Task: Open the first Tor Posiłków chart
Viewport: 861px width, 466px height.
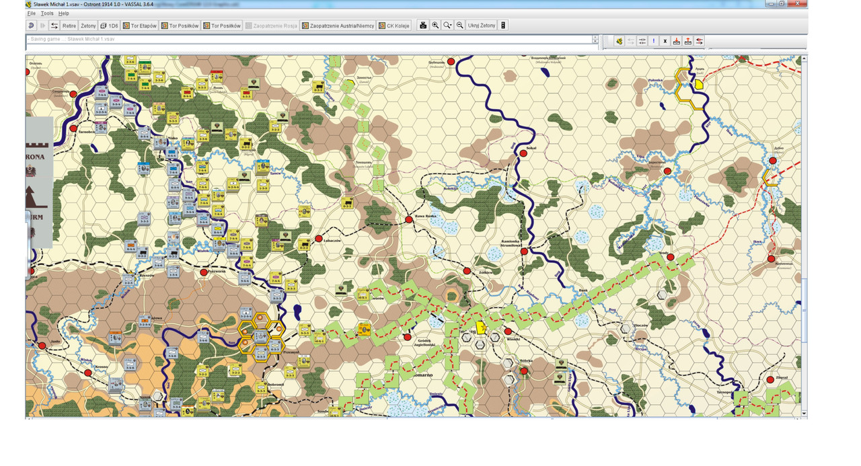Action: (180, 26)
